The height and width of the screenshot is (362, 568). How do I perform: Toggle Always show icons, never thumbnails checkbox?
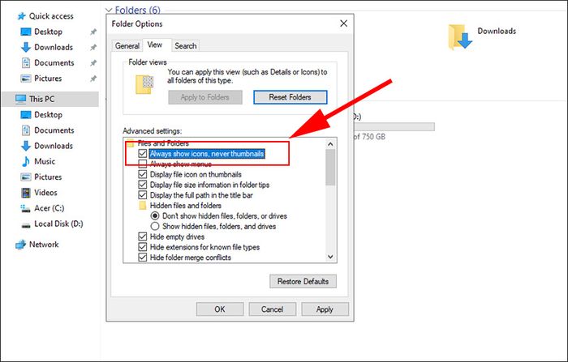[x=143, y=154]
